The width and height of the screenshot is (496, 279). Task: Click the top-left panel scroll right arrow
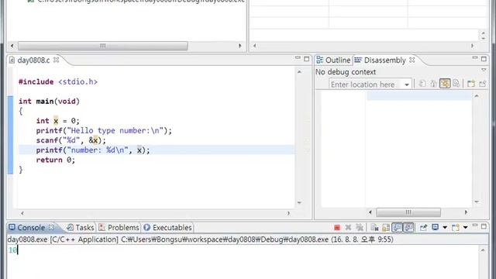tap(239, 46)
